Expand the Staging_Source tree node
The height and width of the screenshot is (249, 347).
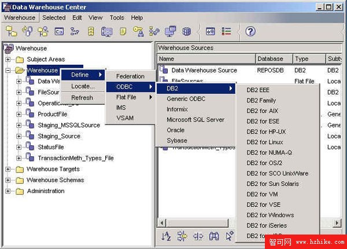tap(19, 136)
